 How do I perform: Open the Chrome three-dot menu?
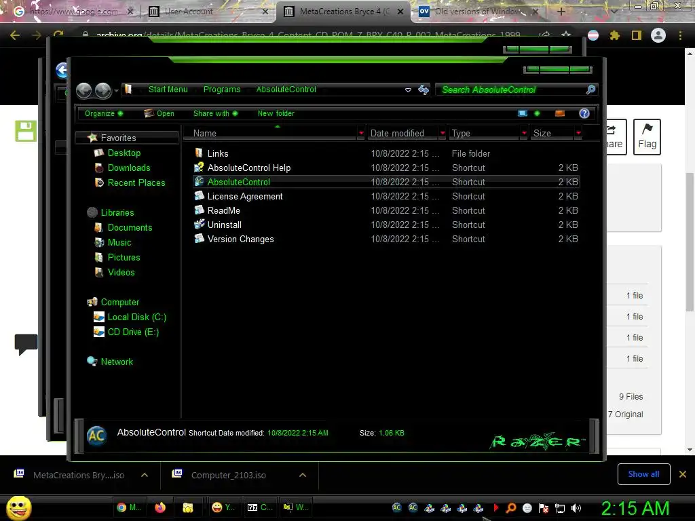tap(680, 35)
